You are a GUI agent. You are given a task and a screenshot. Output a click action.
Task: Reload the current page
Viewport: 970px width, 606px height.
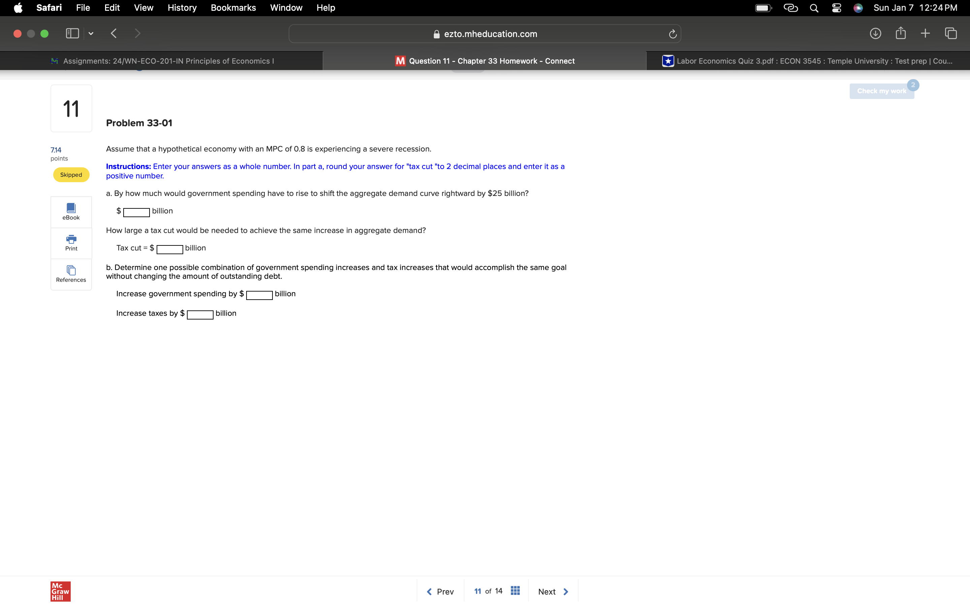pos(672,34)
